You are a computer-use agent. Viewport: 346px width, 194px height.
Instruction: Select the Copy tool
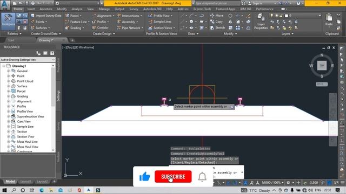(217, 22)
